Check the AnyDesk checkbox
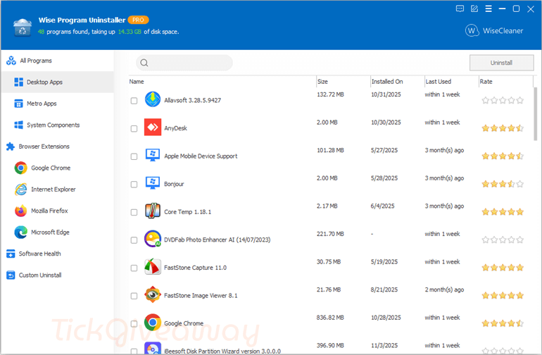Viewport: 542px width, 355px height. click(134, 129)
